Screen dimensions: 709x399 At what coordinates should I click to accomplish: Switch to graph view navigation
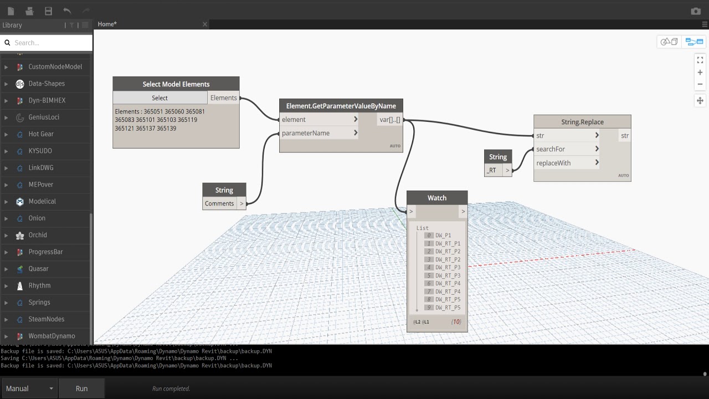coord(694,42)
